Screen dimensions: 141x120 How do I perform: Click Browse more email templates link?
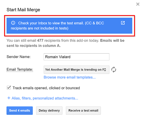point(69,77)
